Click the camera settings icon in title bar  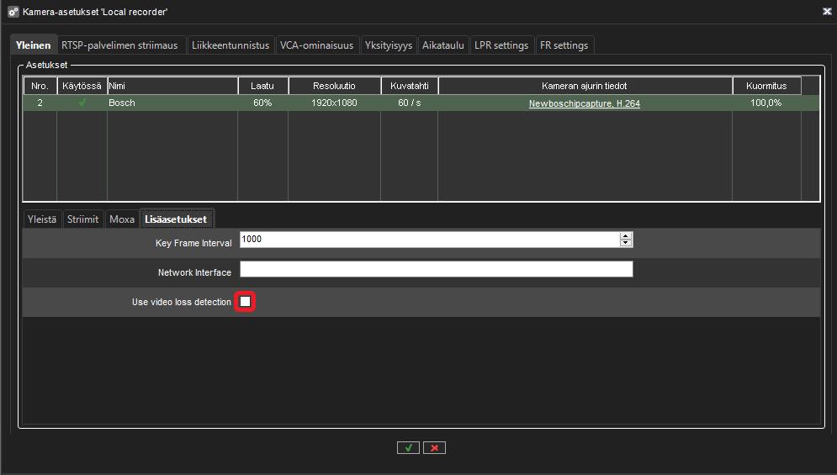coord(13,12)
